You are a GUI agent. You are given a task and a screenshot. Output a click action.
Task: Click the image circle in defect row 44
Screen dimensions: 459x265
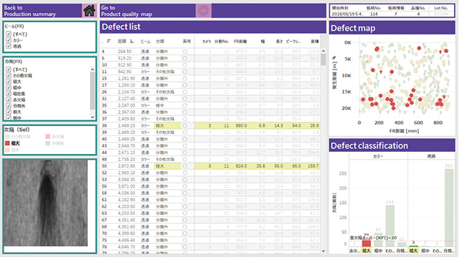tap(184, 153)
